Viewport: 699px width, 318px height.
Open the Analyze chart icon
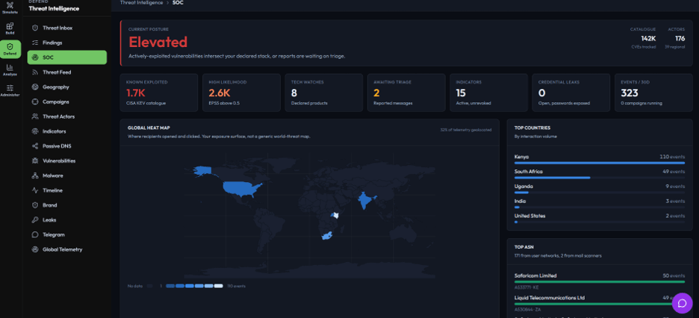click(x=10, y=68)
